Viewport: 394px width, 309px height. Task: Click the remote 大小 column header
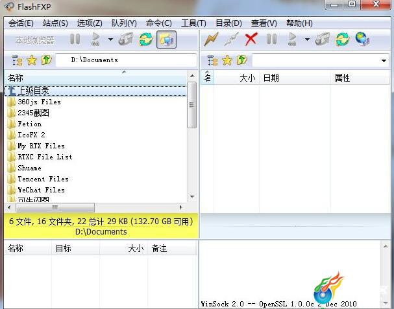236,78
